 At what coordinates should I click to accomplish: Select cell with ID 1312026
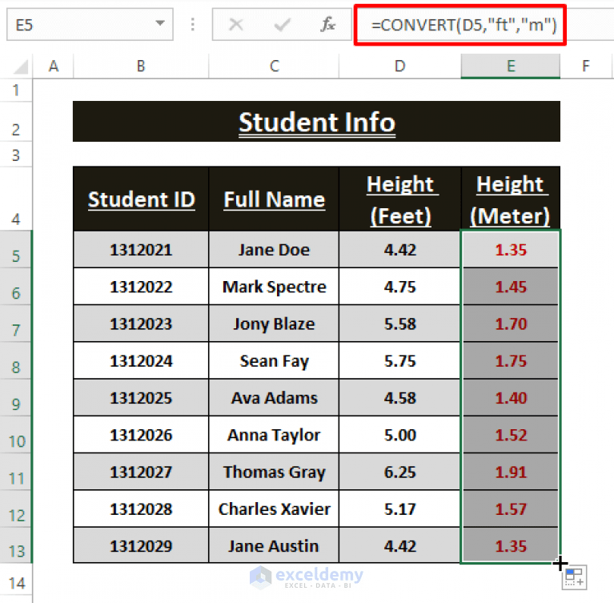[141, 435]
